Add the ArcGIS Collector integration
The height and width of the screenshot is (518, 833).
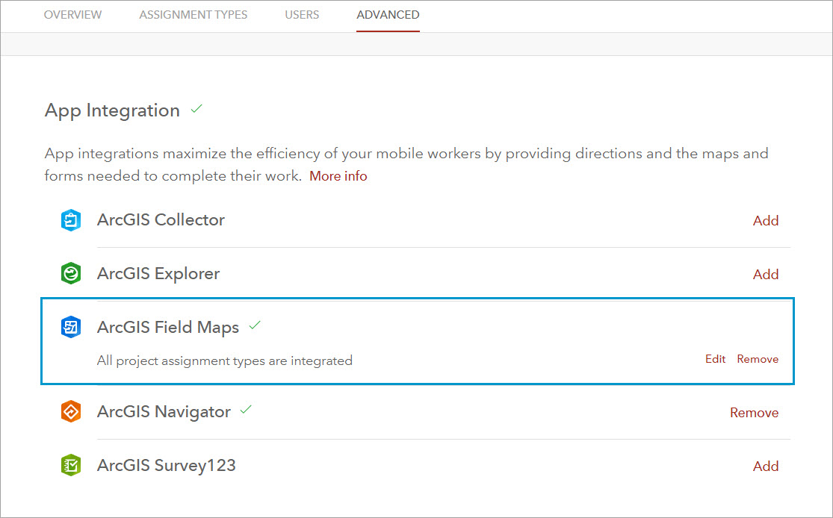point(766,220)
